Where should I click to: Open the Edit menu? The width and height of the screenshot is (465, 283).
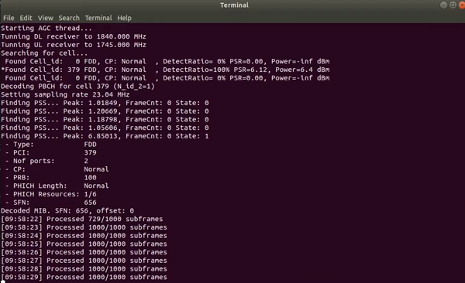point(26,18)
